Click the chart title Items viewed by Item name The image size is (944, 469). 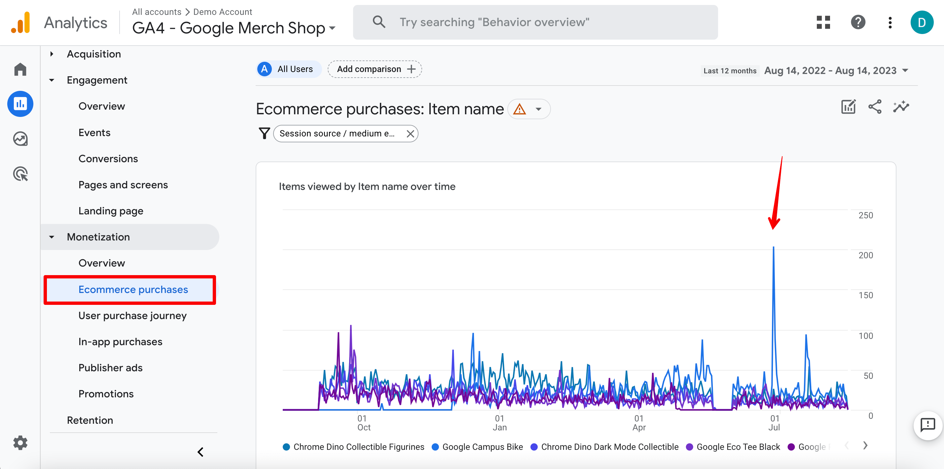coord(367,187)
